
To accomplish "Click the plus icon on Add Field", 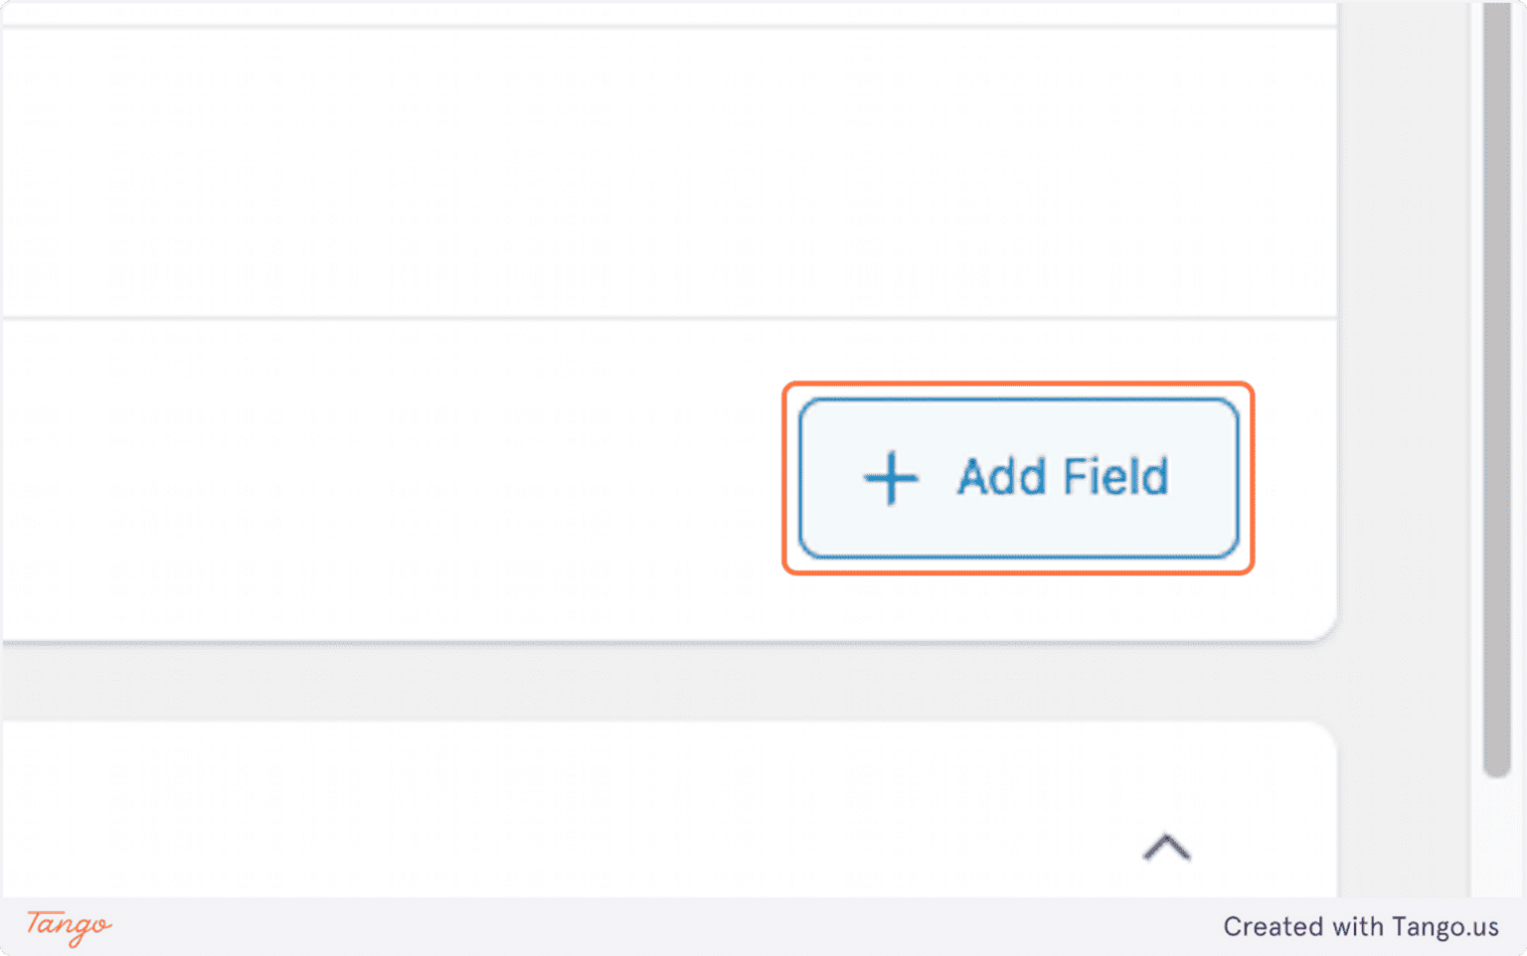I will pyautogui.click(x=891, y=478).
